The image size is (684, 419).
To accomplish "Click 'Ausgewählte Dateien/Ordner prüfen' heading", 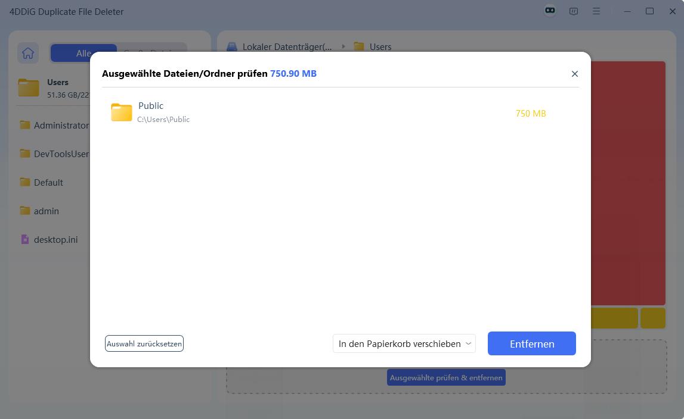I will click(184, 74).
